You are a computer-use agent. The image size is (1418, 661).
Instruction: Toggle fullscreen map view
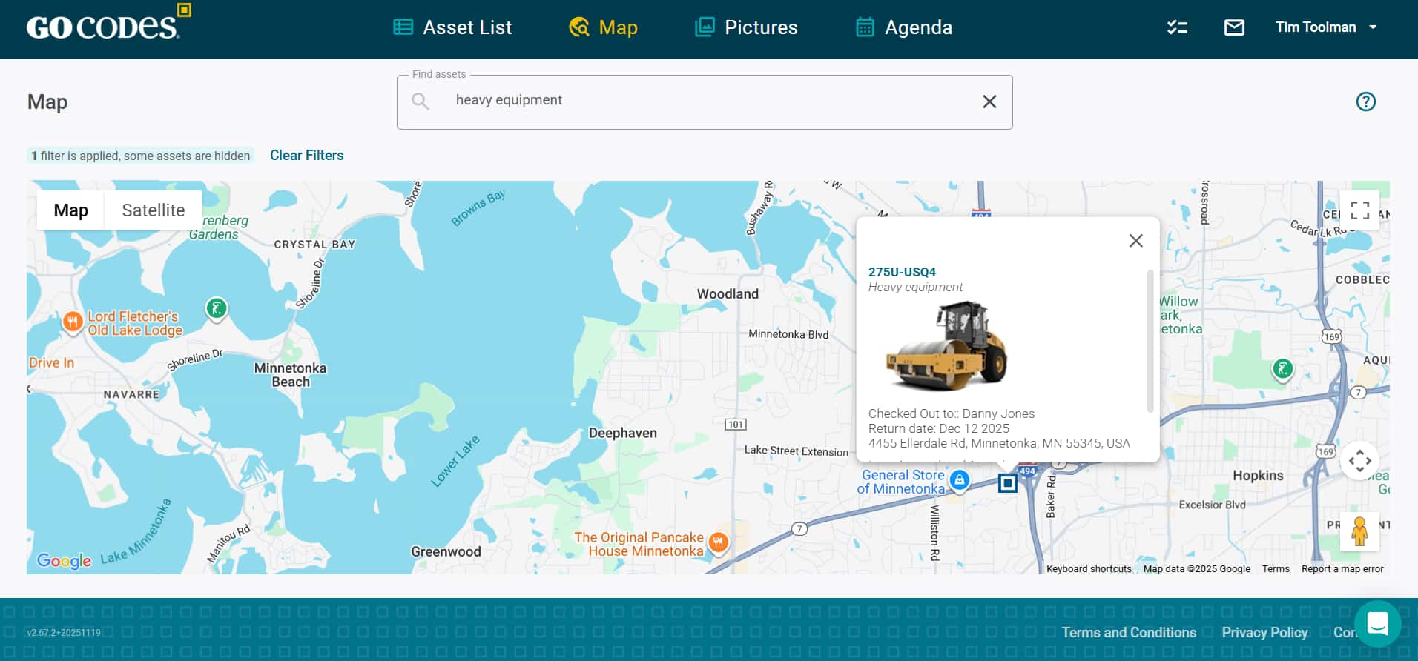pos(1359,210)
